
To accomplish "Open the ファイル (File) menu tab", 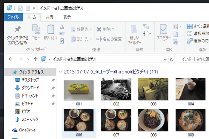I will click(x=13, y=17).
